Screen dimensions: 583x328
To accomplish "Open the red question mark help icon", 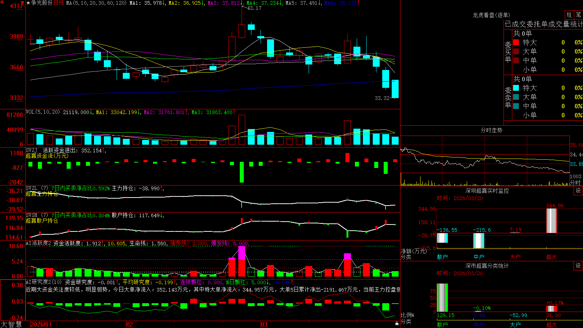I will pyautogui.click(x=22, y=3).
